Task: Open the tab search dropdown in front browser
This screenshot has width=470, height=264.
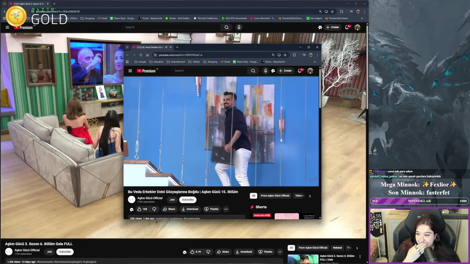Action: tap(127, 47)
